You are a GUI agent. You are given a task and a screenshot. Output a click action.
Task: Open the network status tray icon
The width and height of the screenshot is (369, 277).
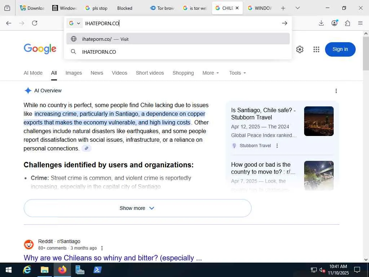coord(314,270)
